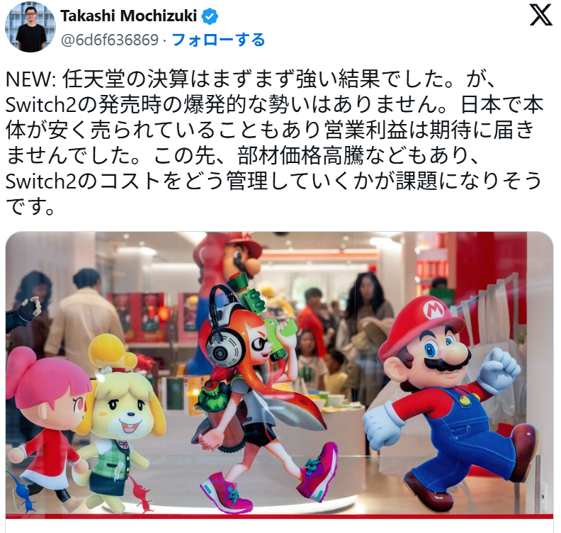Click the フォローする follow link
This screenshot has height=533, width=561.
pyautogui.click(x=218, y=40)
